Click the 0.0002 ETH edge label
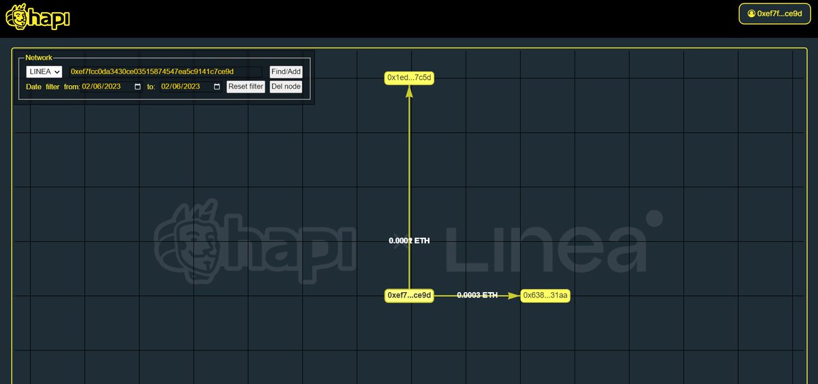Image resolution: width=818 pixels, height=384 pixels. pos(409,241)
